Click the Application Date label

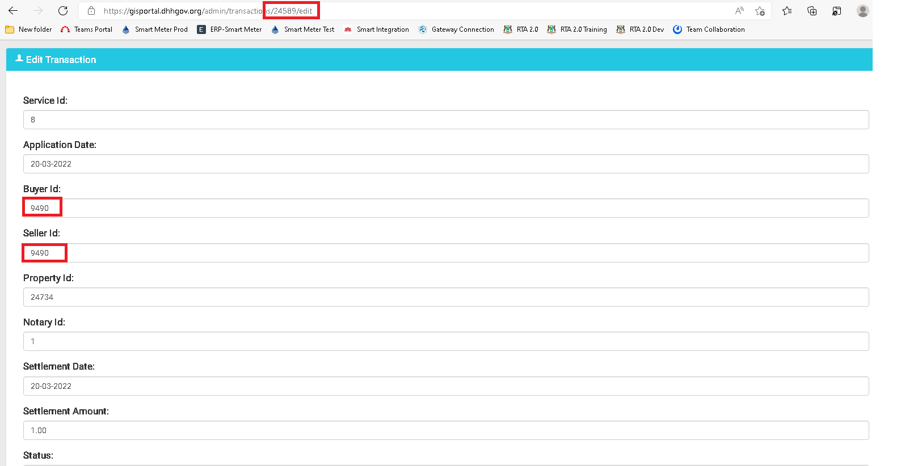[60, 145]
